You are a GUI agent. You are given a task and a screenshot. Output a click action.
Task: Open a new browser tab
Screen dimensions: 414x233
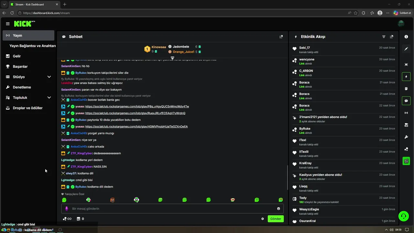pos(65,4)
